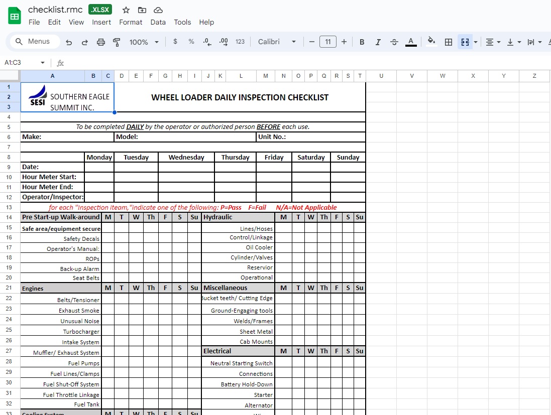Screen dimensions: 551x415
Task: Select the Hydraulic section header
Action: point(238,217)
